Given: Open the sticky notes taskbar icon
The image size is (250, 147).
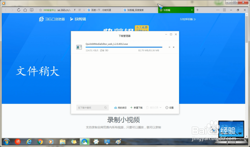Looking at the screenshot, I should 74,142.
